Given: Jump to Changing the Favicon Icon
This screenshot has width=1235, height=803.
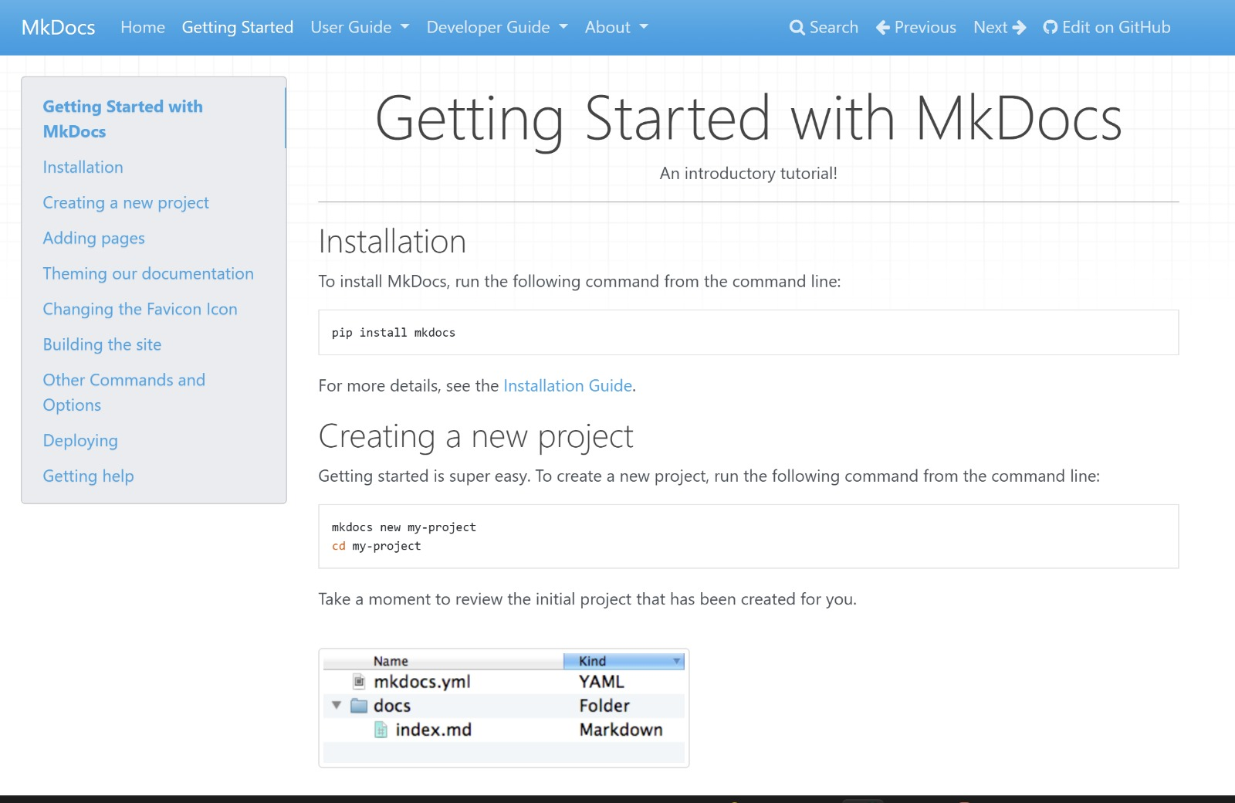Looking at the screenshot, I should (x=140, y=310).
